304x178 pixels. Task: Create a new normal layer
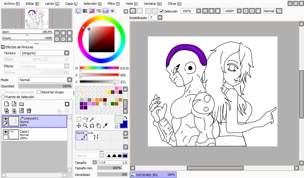pyautogui.click(x=7, y=104)
